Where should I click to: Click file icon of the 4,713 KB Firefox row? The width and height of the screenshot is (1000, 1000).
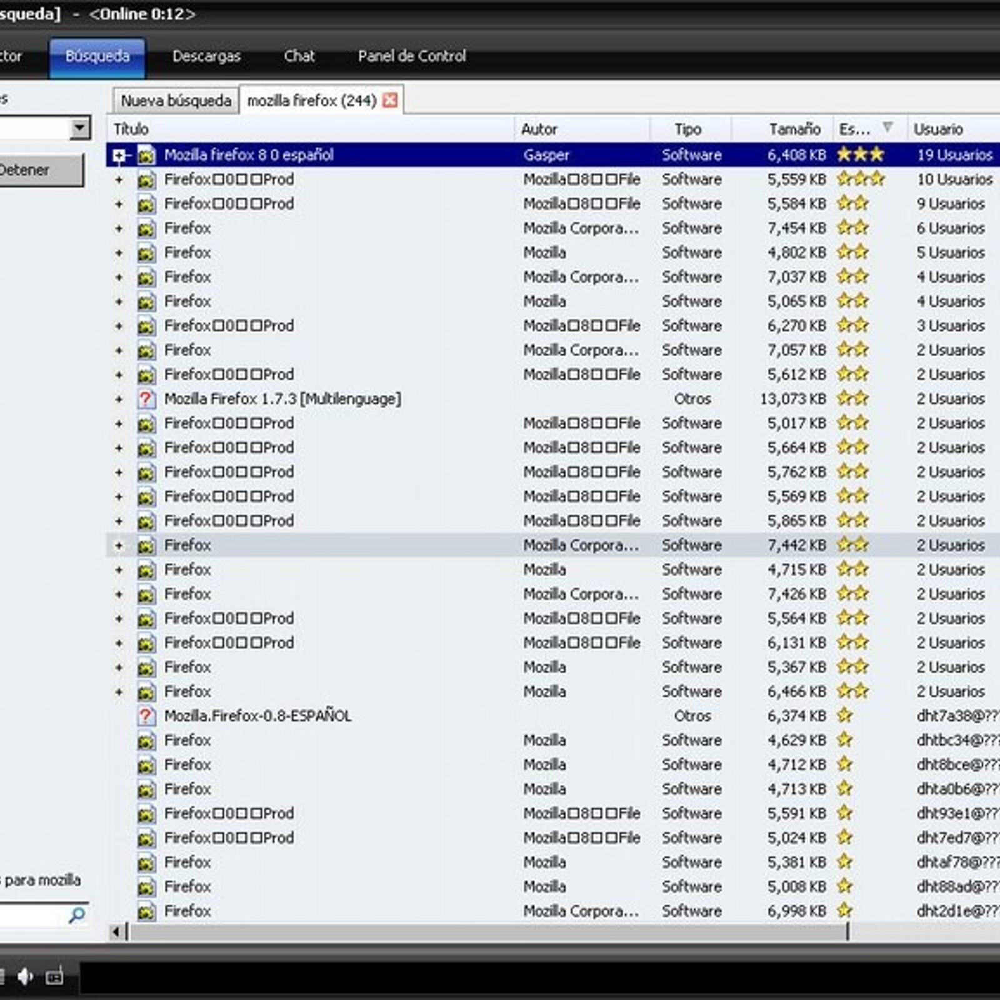point(146,789)
